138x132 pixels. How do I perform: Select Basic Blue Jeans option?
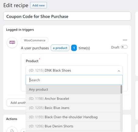(73, 108)
